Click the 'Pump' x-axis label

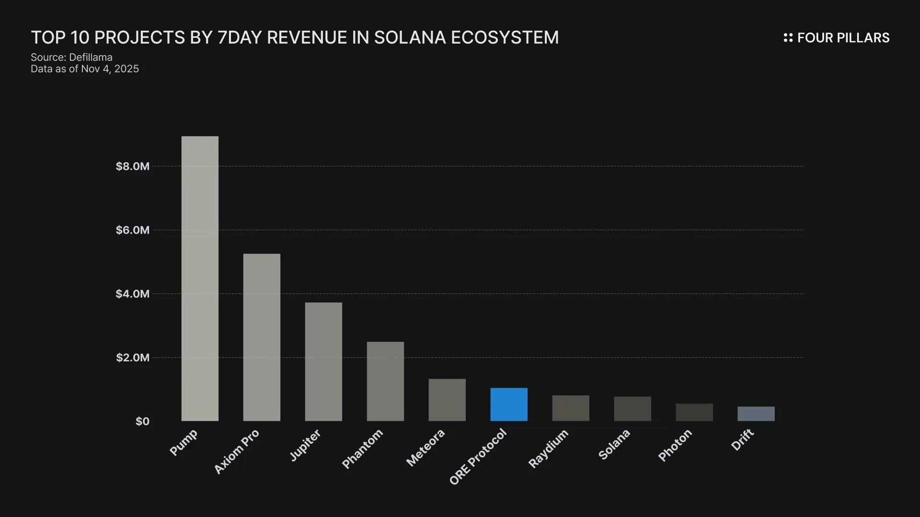tap(184, 442)
